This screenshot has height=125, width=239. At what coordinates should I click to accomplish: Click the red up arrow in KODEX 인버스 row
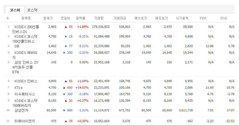[66, 81]
